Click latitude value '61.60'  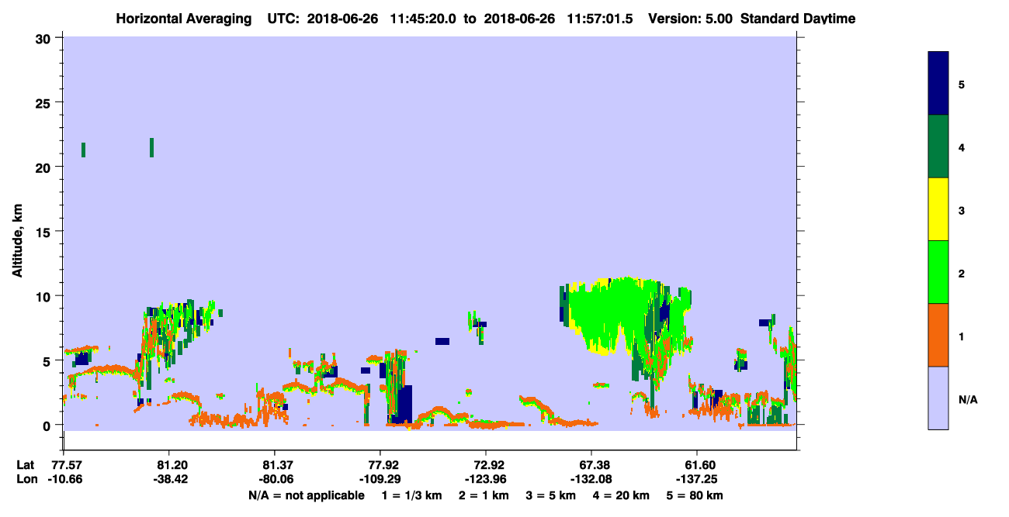tap(697, 465)
